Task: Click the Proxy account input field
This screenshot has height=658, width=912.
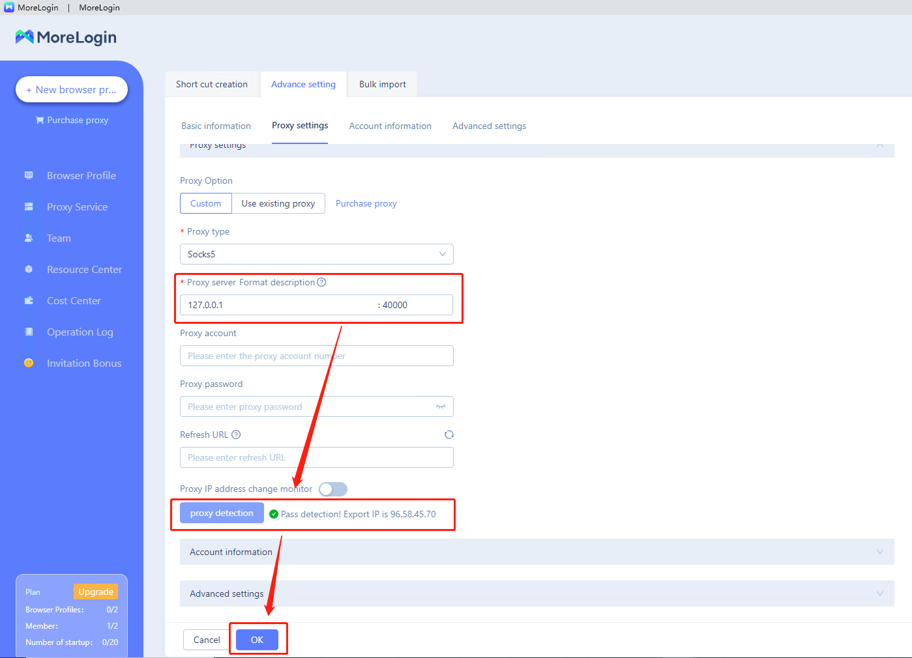Action: (x=317, y=356)
